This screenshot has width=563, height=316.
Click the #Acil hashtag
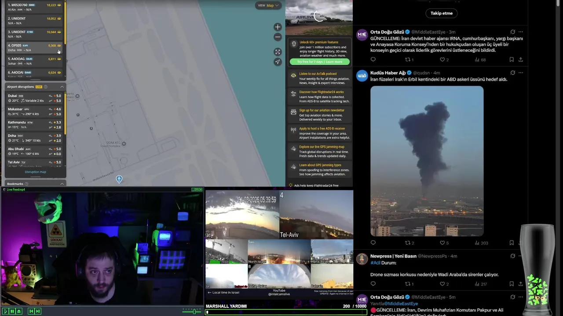pyautogui.click(x=375, y=263)
